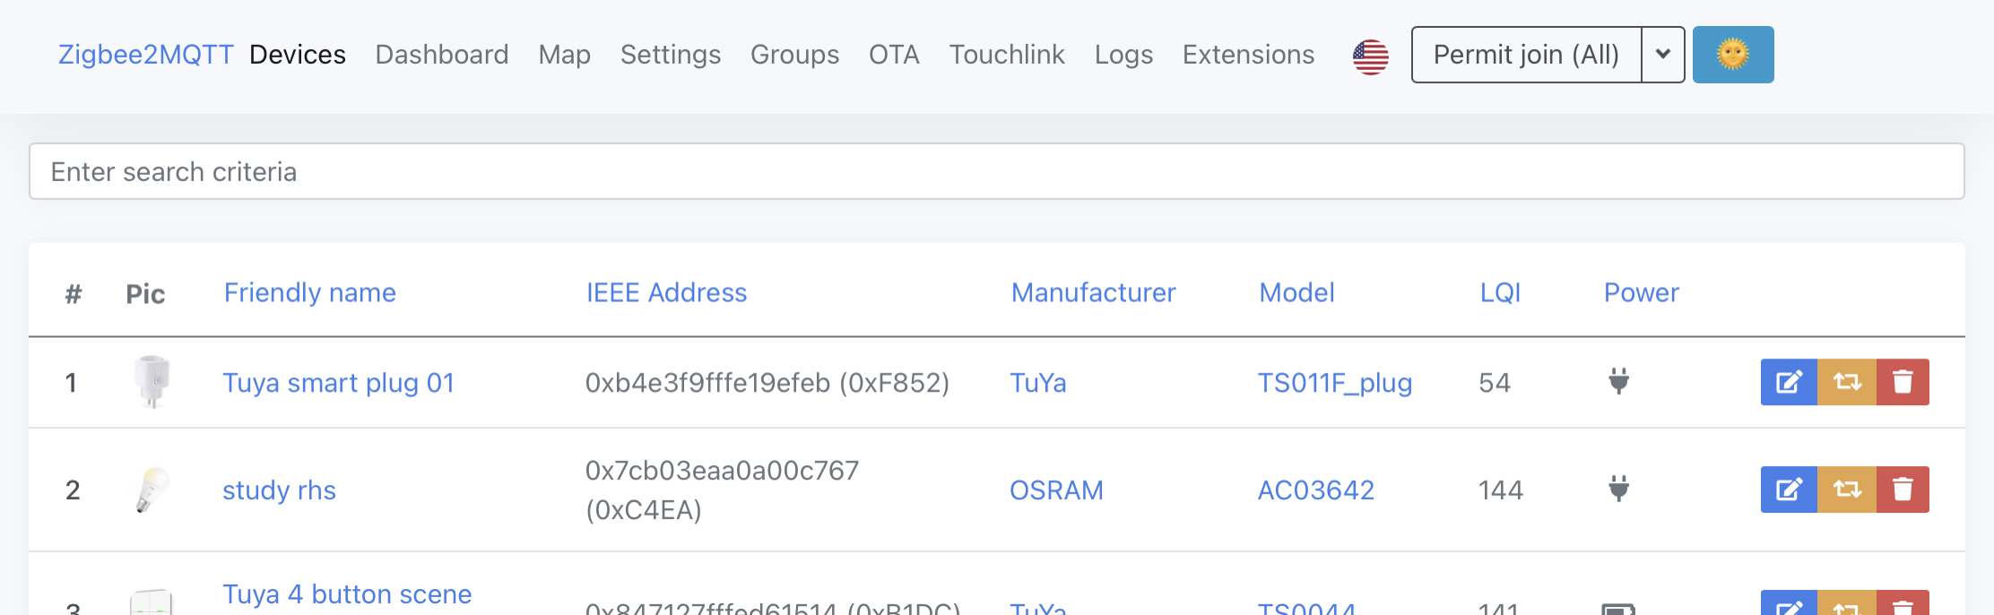Focus the search criteria input field

pos(997,171)
